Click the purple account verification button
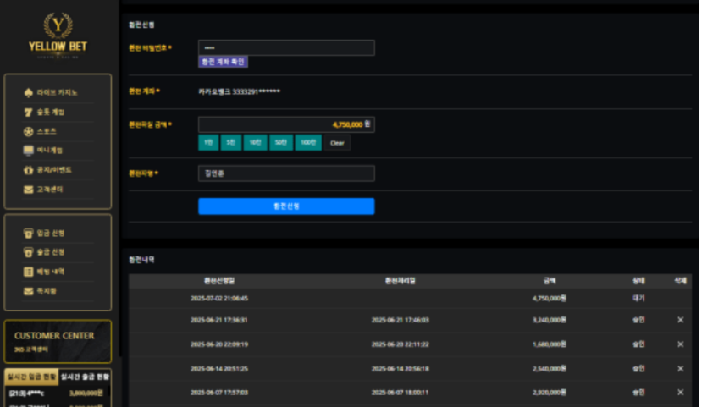The image size is (707, 407). (224, 62)
